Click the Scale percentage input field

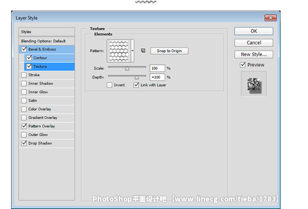point(157,68)
